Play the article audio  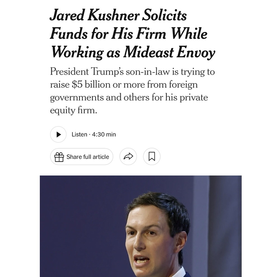(58, 134)
